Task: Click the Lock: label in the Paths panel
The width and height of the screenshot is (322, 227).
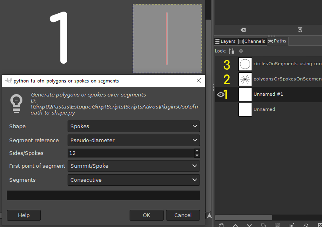Action: point(220,51)
